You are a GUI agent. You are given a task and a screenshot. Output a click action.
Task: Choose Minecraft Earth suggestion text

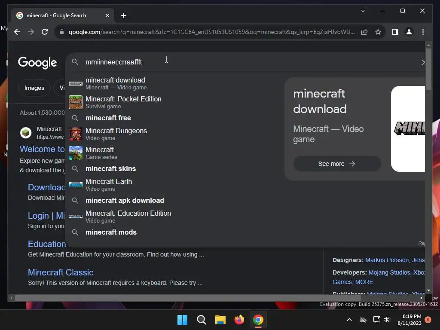click(109, 182)
